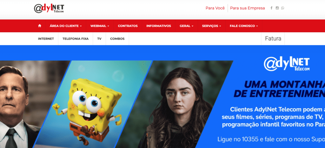The width and height of the screenshot is (325, 148).
Task: Select the Internet tab
Action: (x=46, y=39)
